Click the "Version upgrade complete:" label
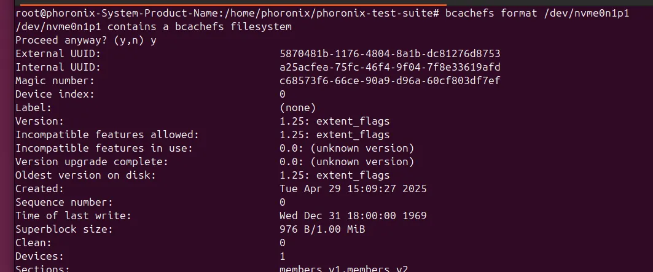Image resolution: width=653 pixels, height=272 pixels. tap(92, 161)
